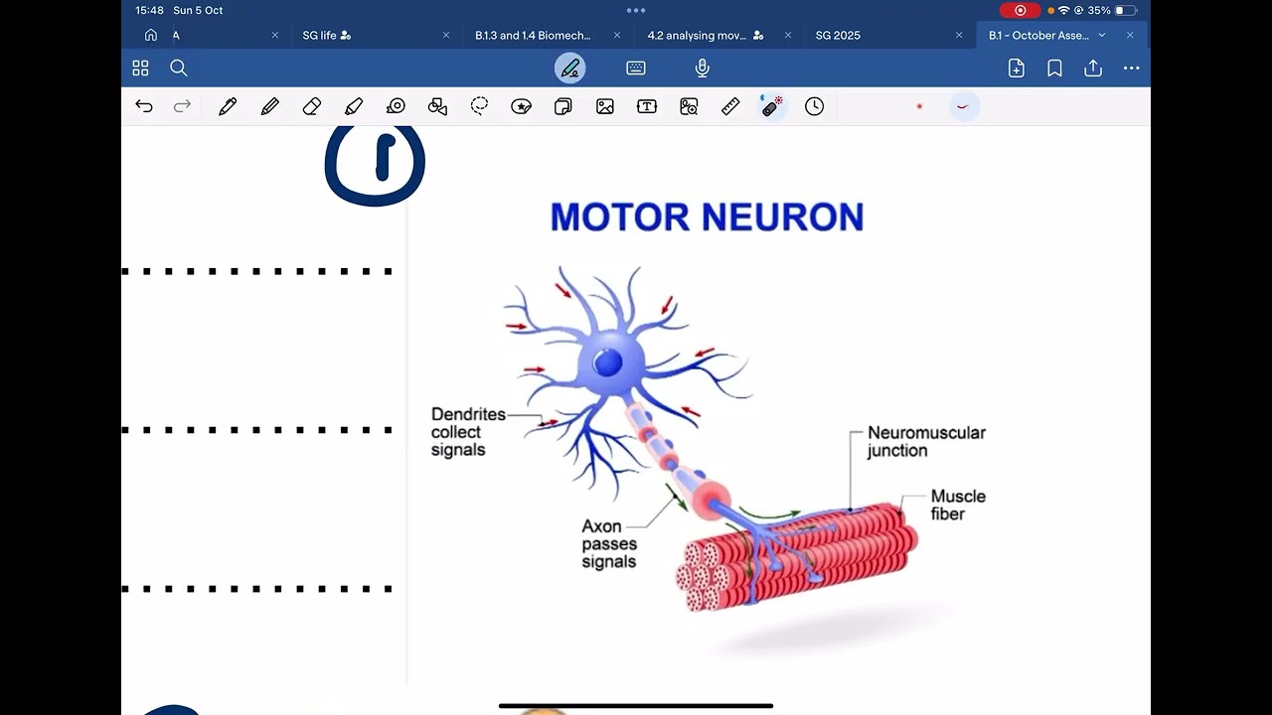
Task: Tap the 15:48 clock in status bar
Action: pos(149,10)
